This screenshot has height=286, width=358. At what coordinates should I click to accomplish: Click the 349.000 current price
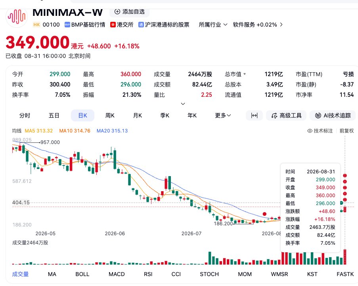37,42
